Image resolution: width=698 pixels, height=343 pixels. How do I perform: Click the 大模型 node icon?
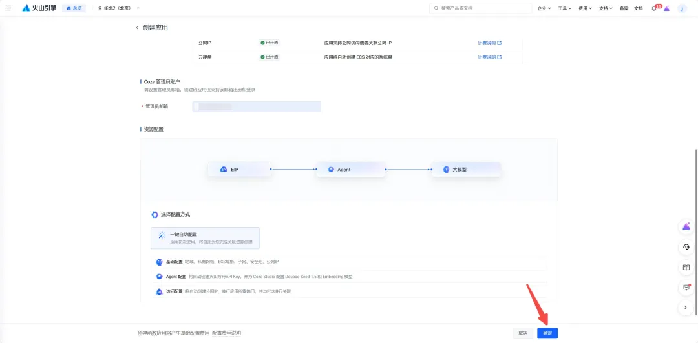point(447,170)
